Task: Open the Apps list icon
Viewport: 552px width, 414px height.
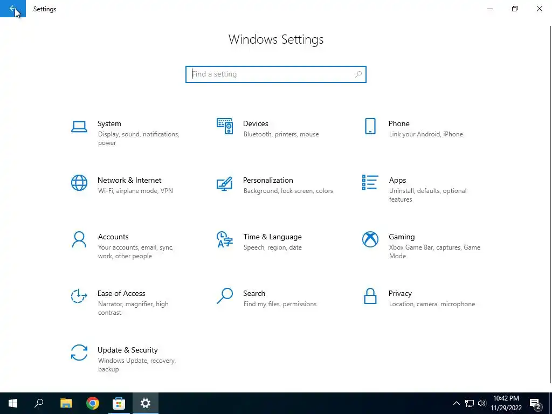Action: tap(370, 182)
